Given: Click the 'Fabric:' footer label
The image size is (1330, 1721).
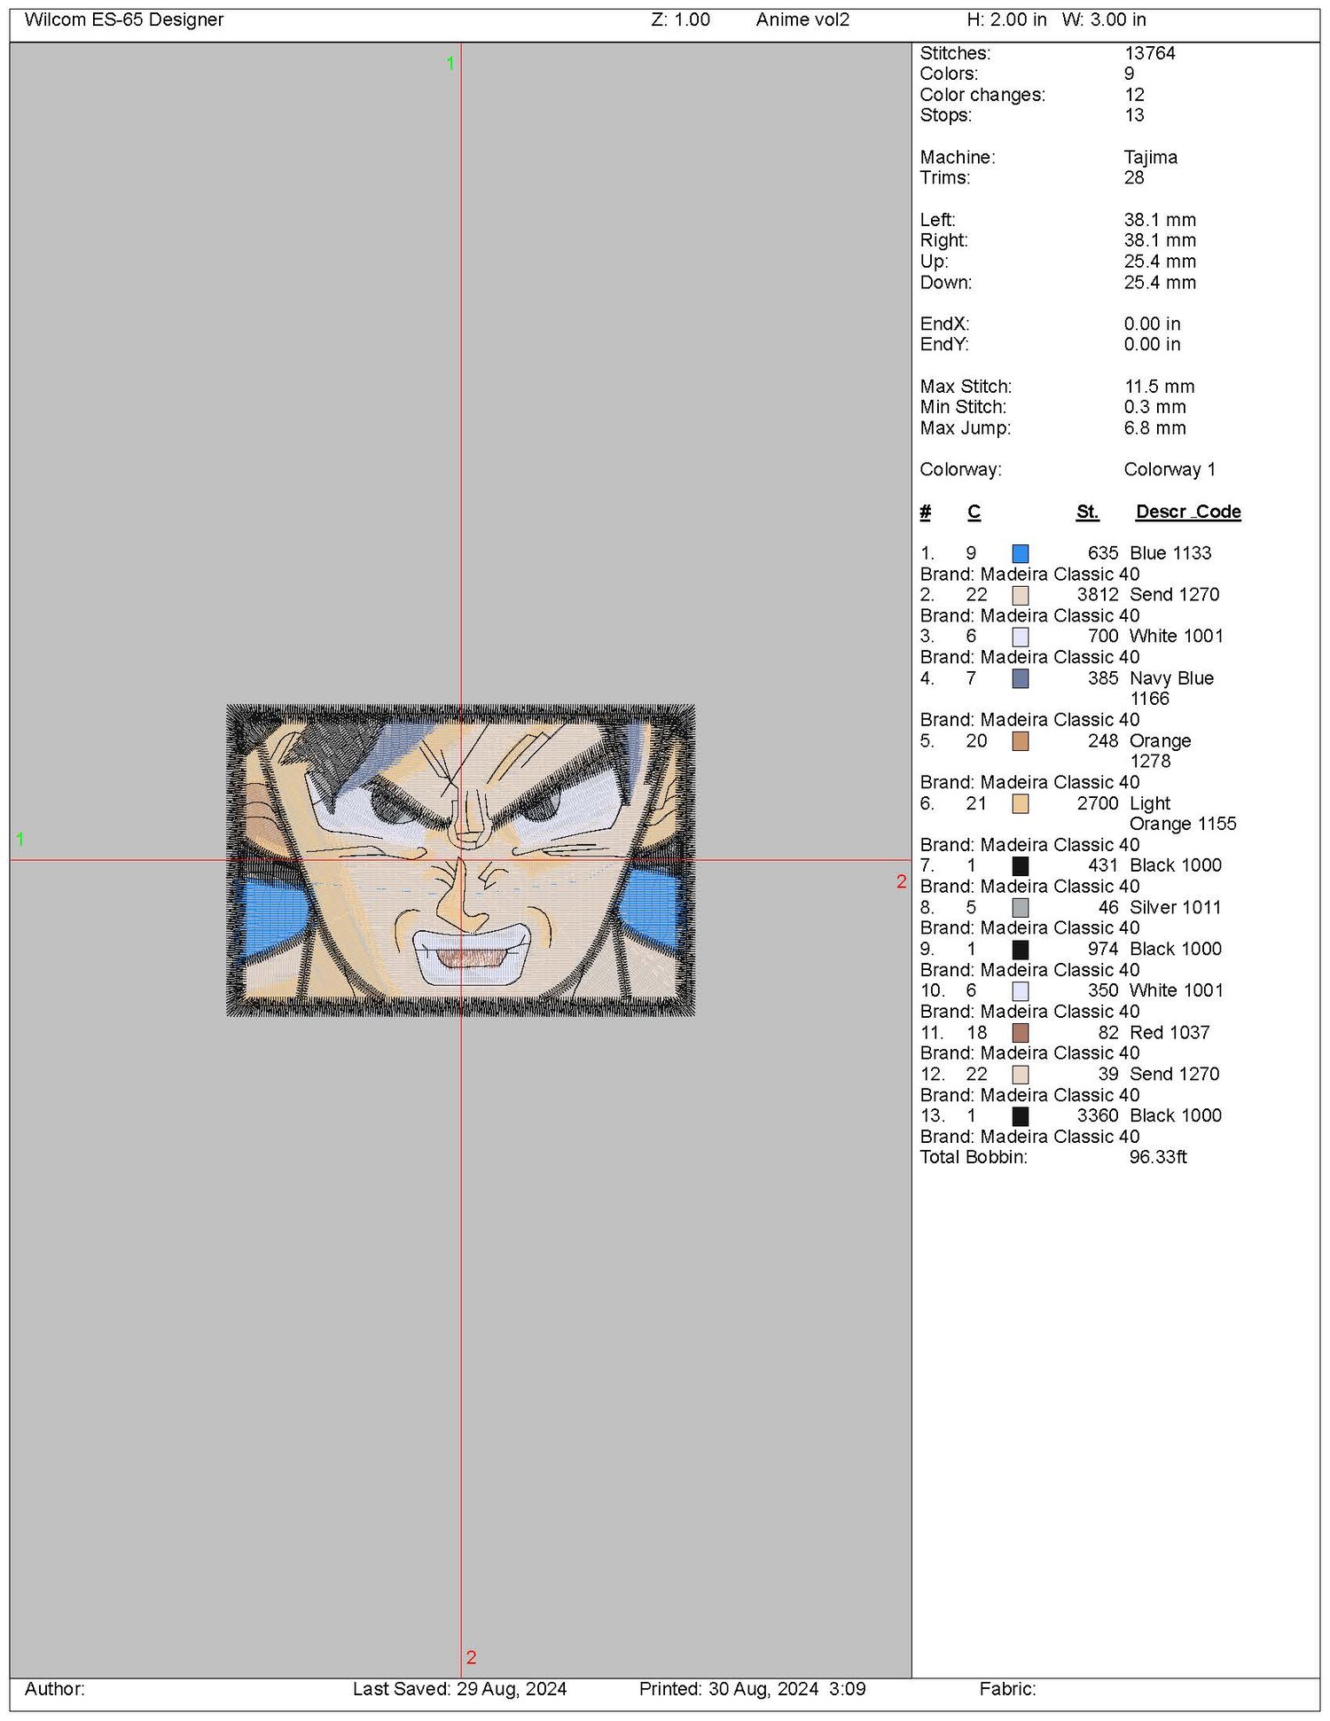Looking at the screenshot, I should coord(1007,1689).
